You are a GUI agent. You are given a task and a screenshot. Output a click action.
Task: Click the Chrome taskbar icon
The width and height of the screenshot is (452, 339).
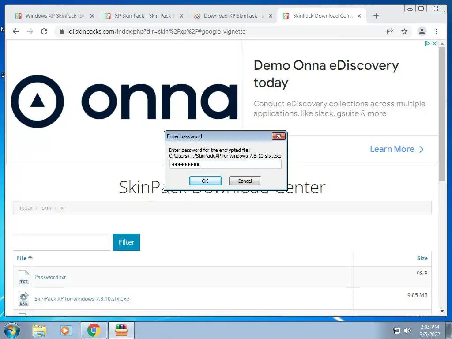coord(94,330)
